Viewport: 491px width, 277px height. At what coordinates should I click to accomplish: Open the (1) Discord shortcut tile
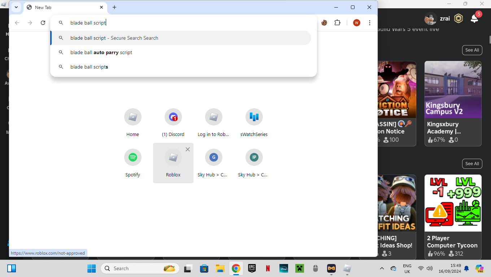[173, 123]
